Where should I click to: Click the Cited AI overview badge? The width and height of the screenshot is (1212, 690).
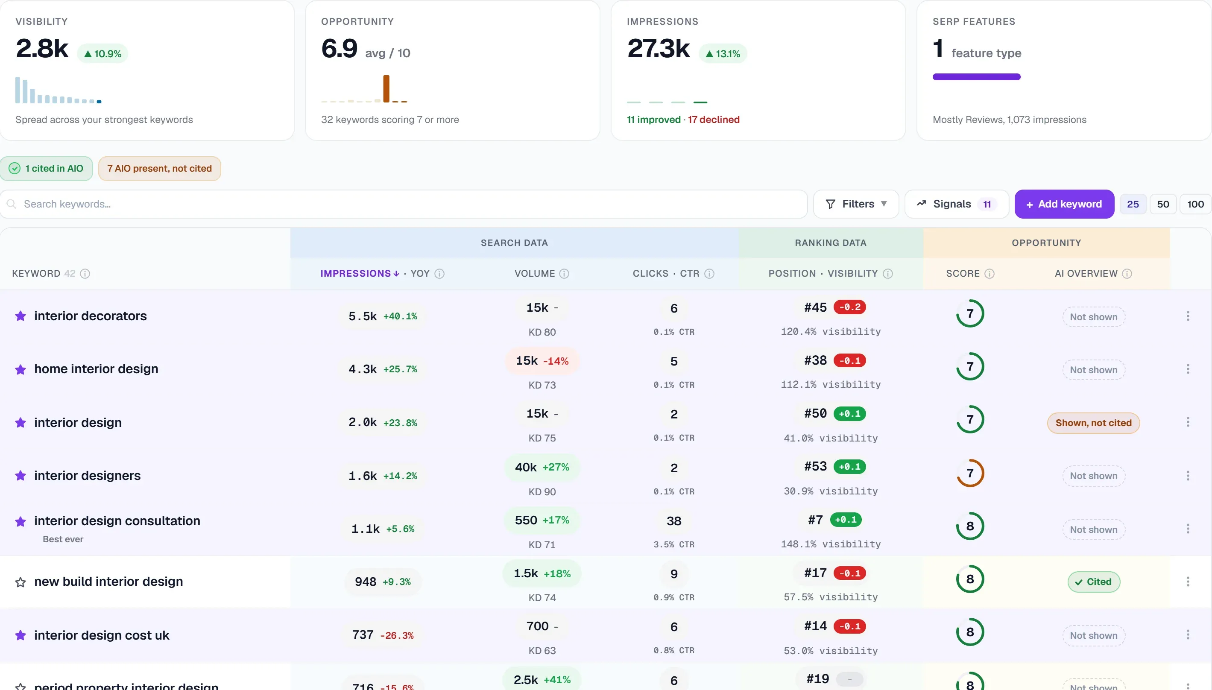tap(1094, 582)
